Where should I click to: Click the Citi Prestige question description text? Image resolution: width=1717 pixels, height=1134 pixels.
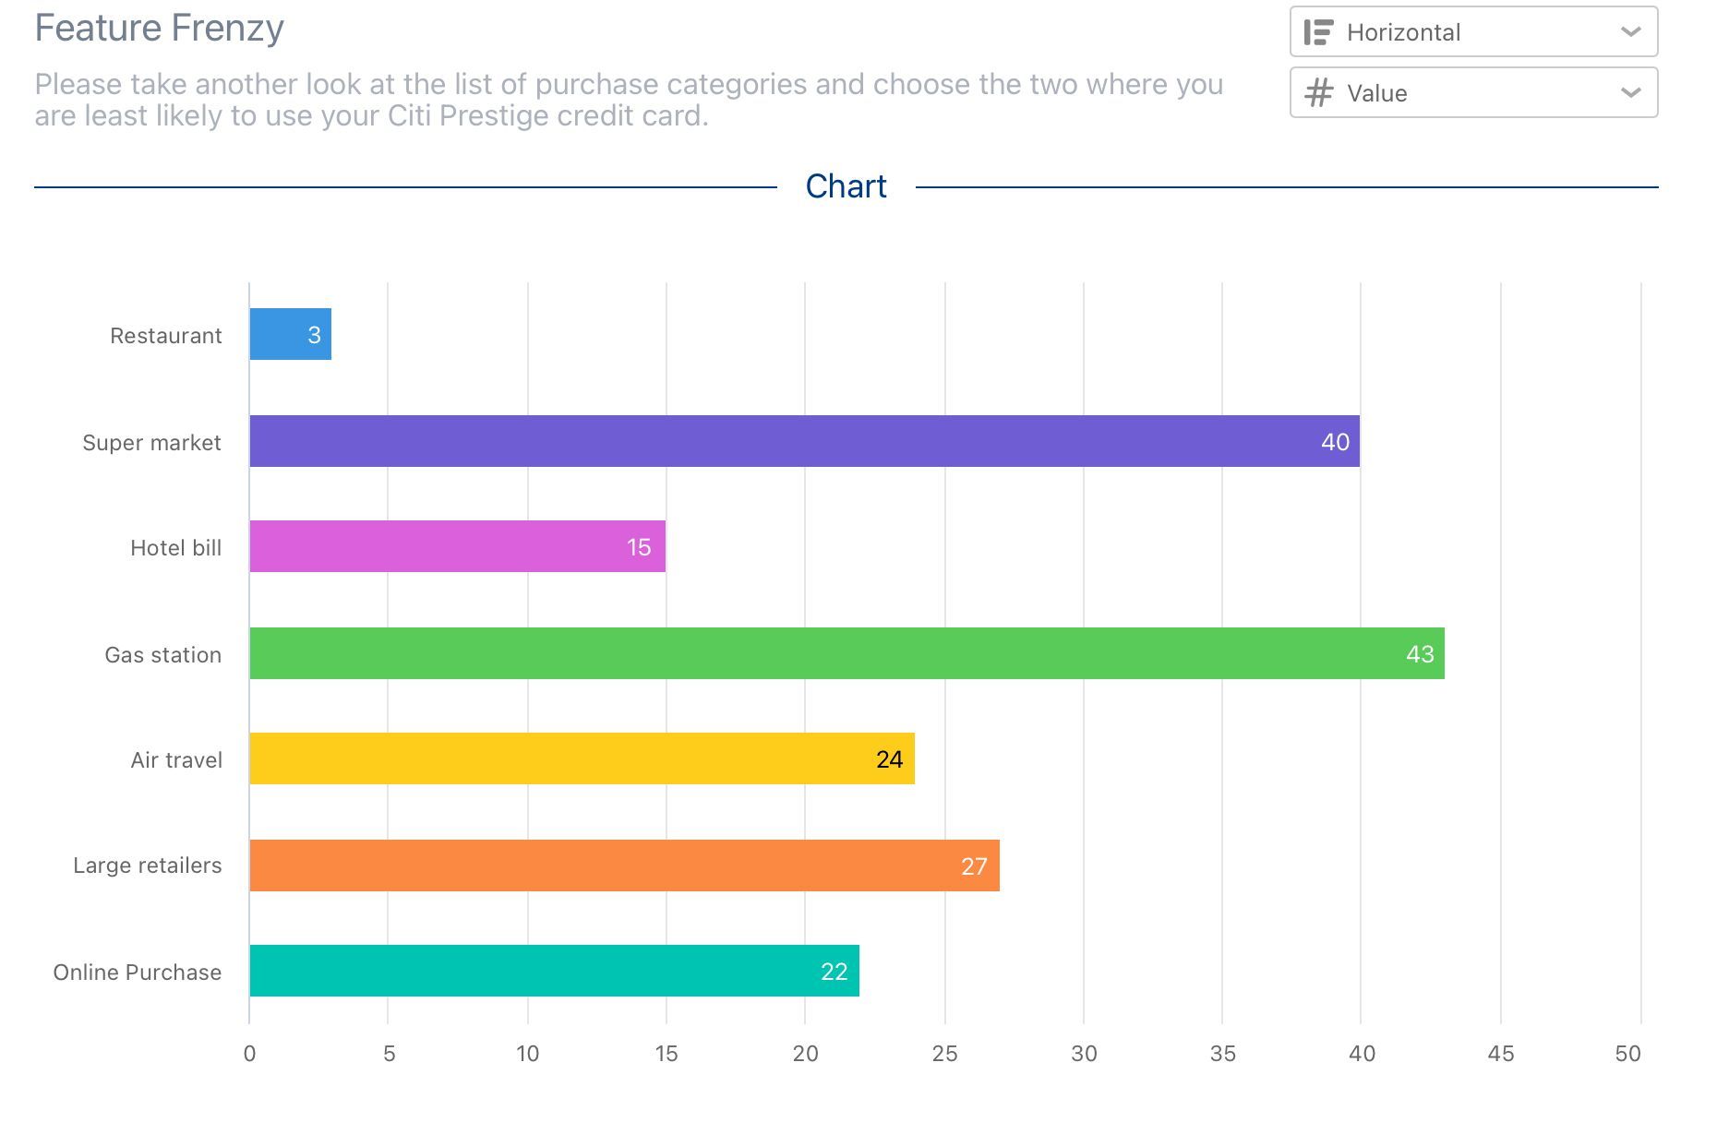[x=629, y=100]
